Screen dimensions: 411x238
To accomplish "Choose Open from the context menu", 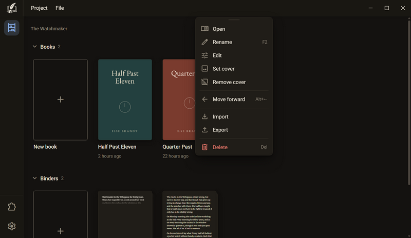I will (234, 29).
